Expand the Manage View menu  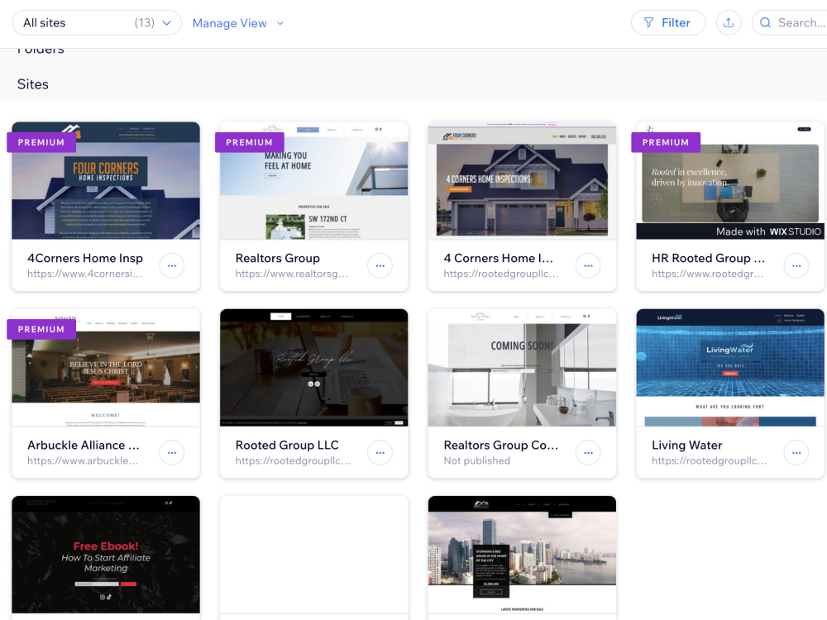238,23
